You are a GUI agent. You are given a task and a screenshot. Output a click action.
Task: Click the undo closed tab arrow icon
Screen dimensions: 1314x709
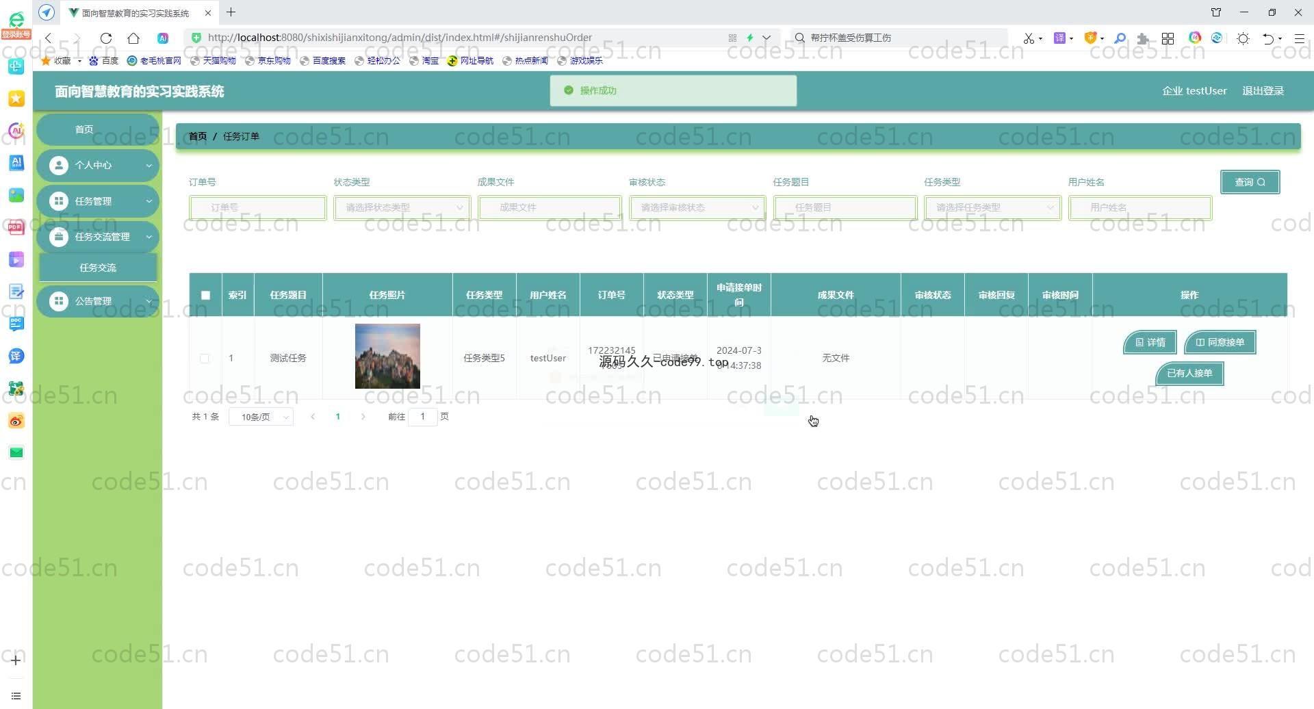point(1268,38)
